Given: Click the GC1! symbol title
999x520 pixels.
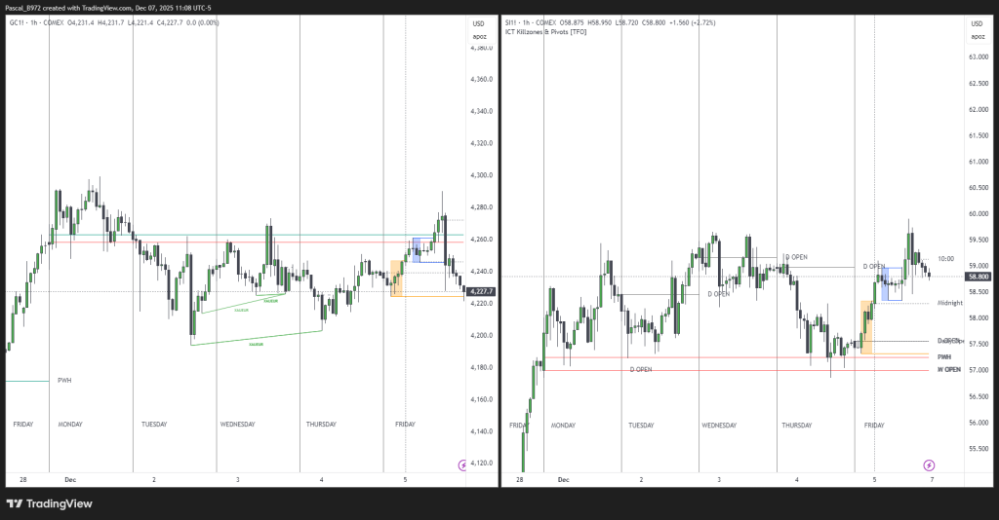Looking at the screenshot, I should click(x=19, y=23).
